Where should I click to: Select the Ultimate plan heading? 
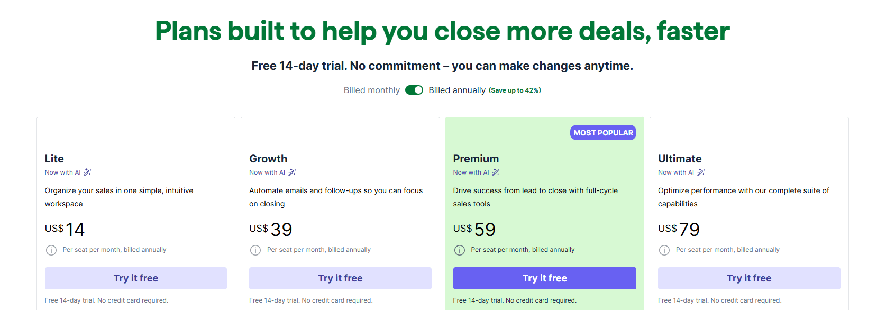[680, 158]
